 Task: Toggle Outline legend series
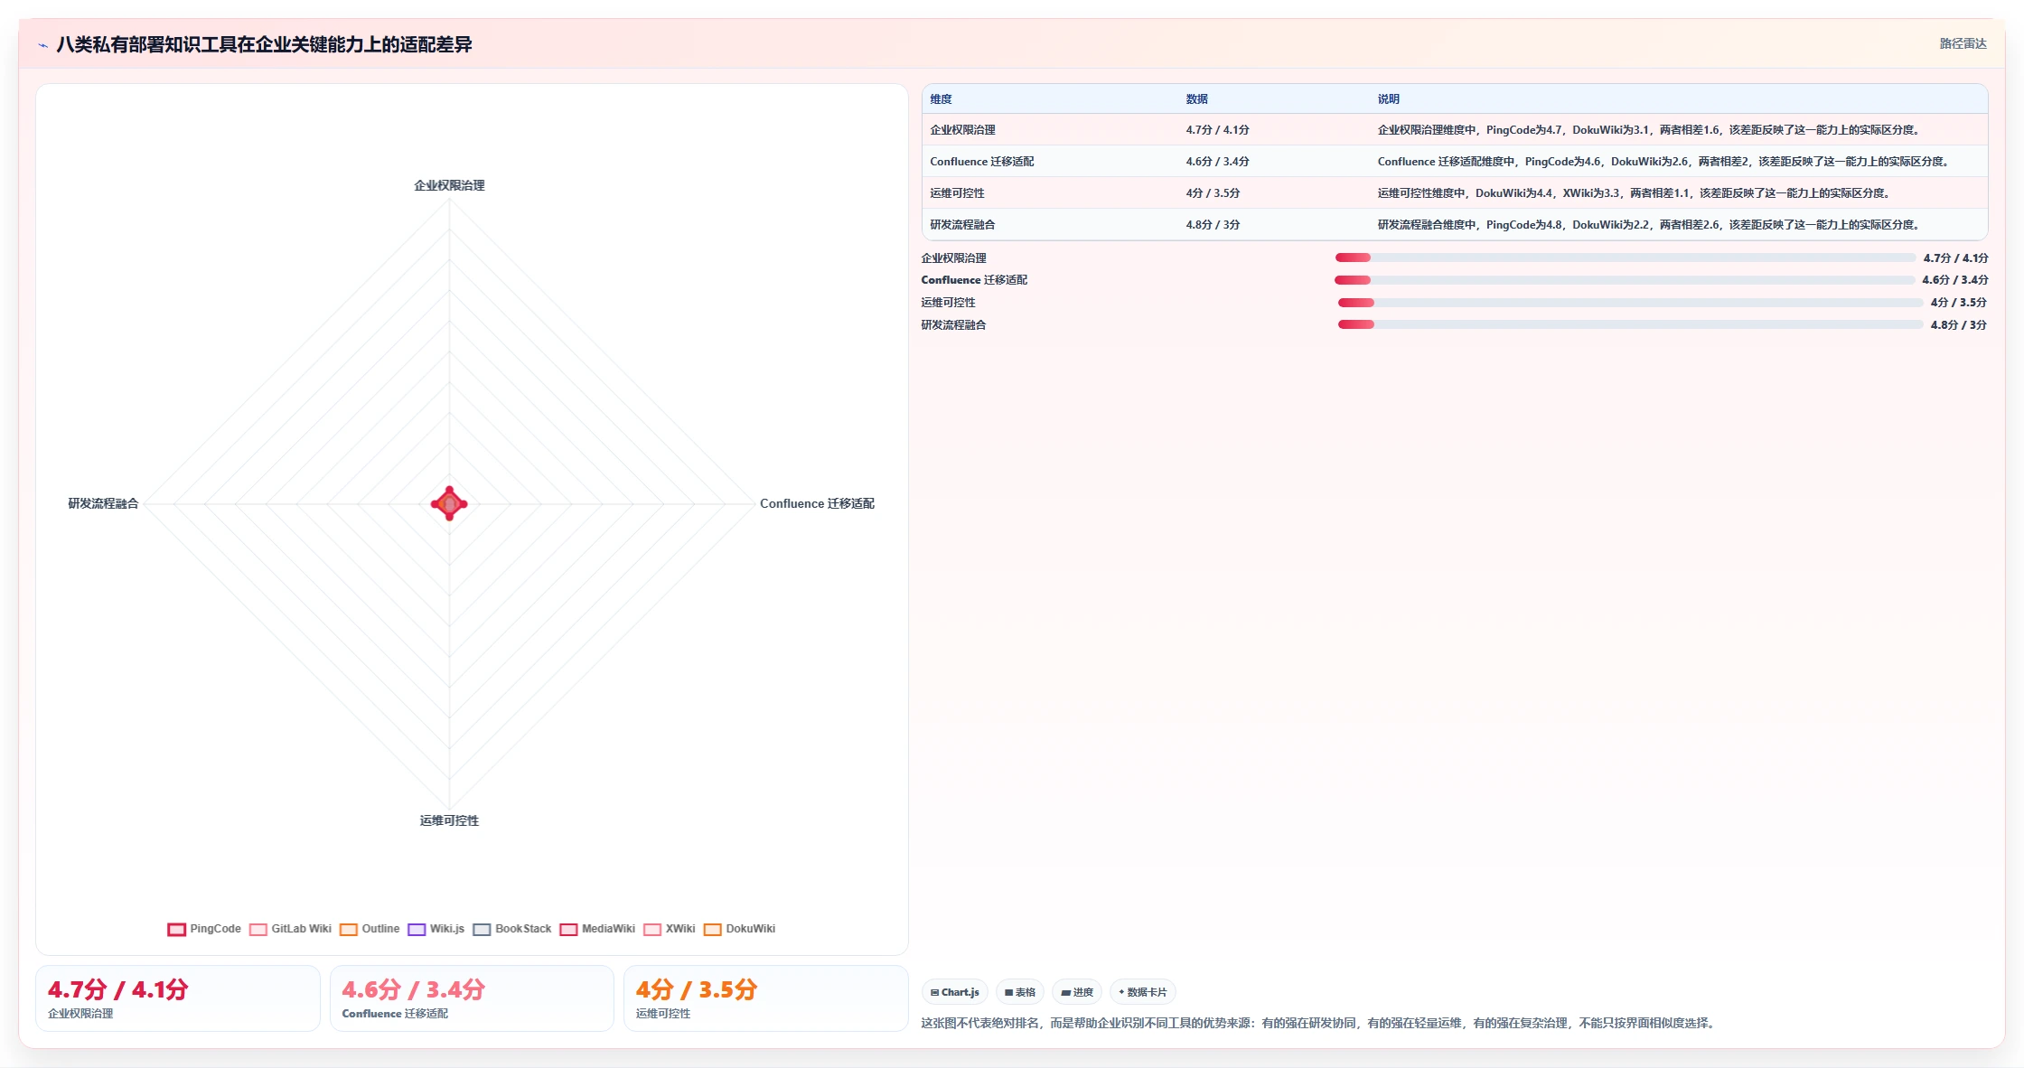pos(370,929)
